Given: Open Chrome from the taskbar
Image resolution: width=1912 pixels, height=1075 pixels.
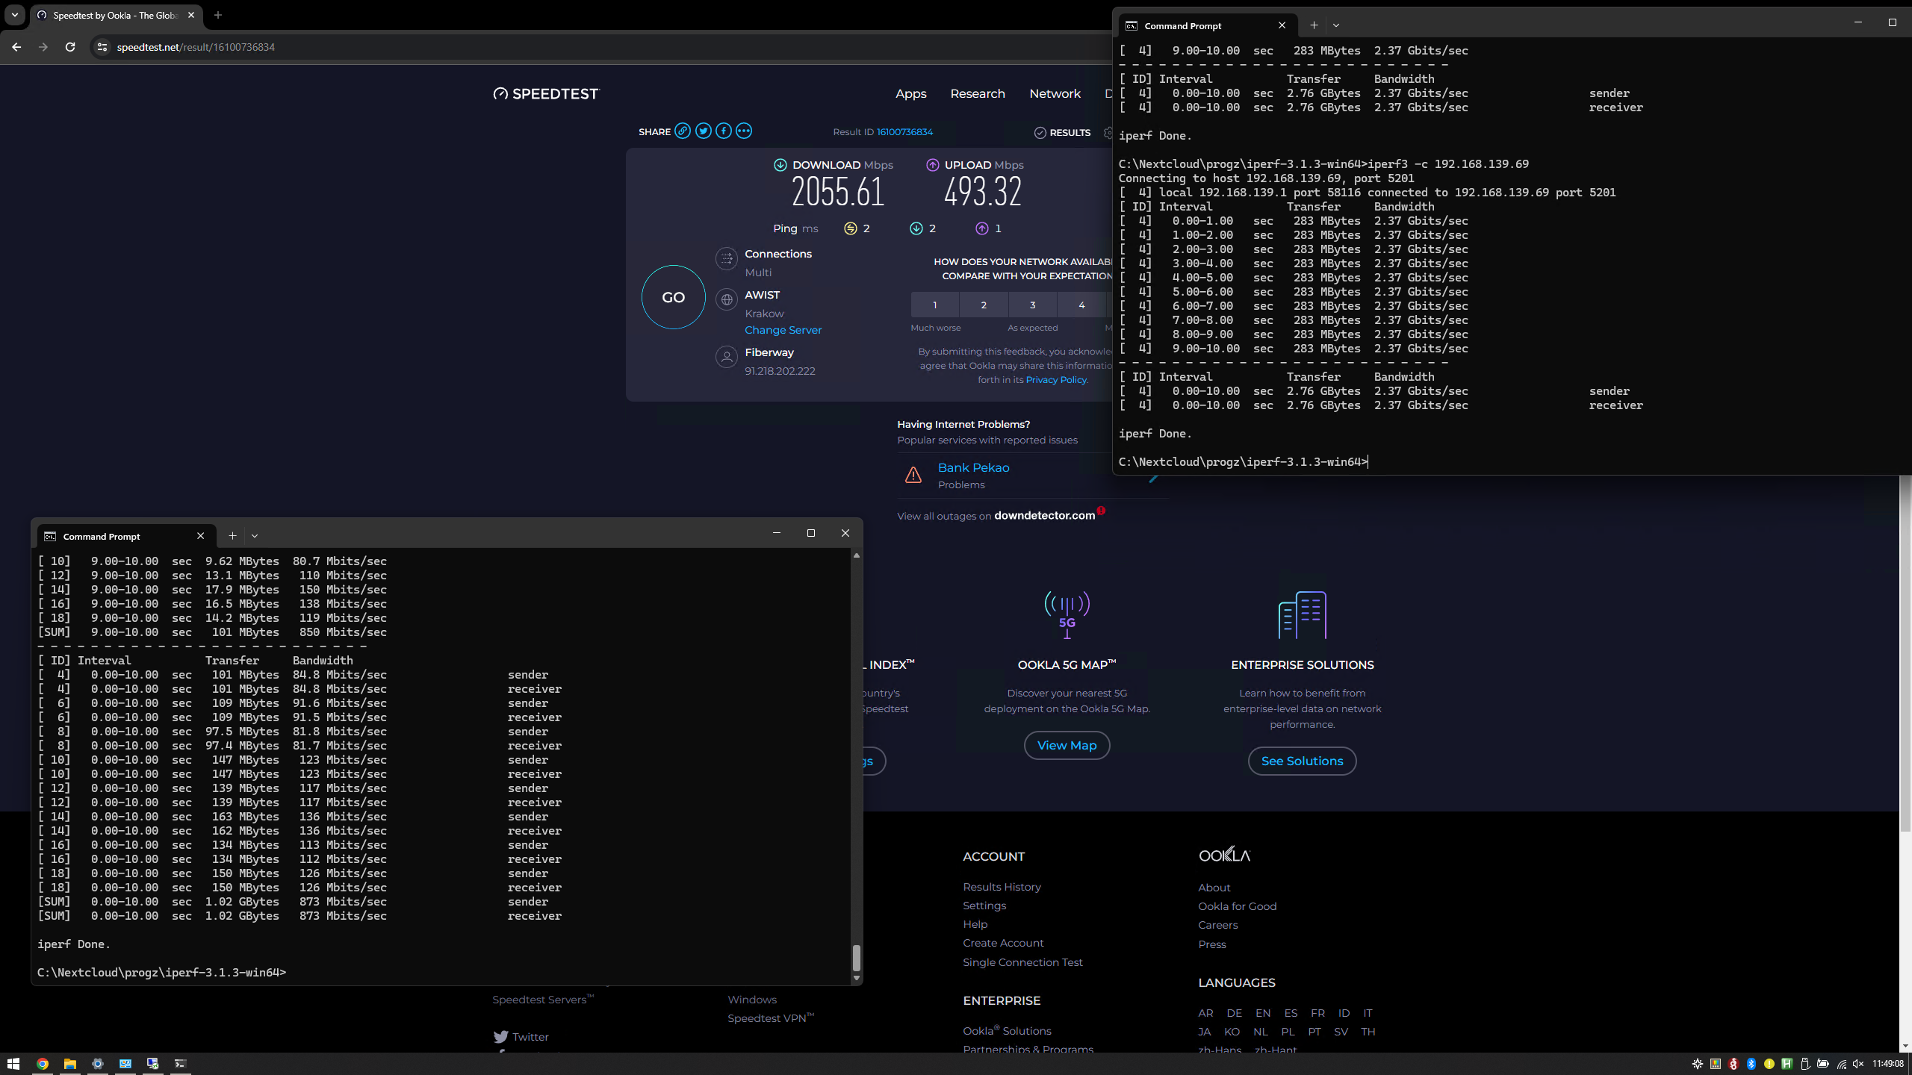Looking at the screenshot, I should pyautogui.click(x=43, y=1064).
